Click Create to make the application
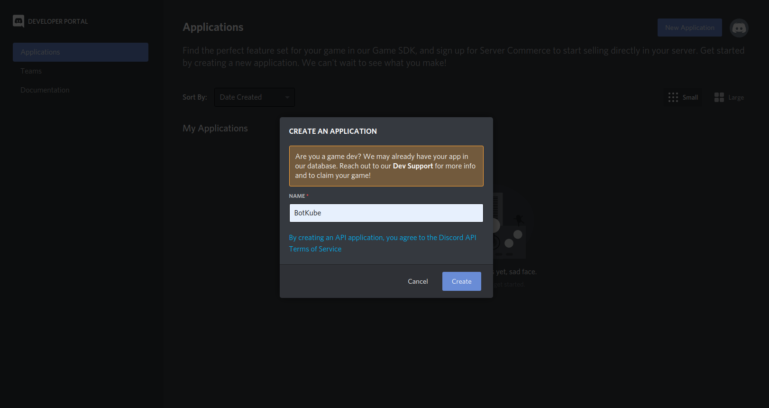The image size is (769, 408). point(461,281)
